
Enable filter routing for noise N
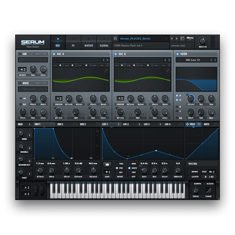(177, 107)
